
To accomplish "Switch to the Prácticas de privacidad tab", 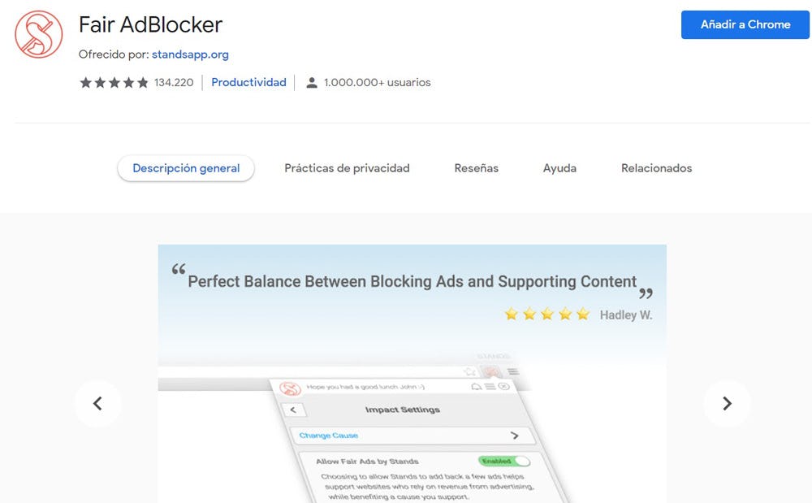I will coord(347,168).
